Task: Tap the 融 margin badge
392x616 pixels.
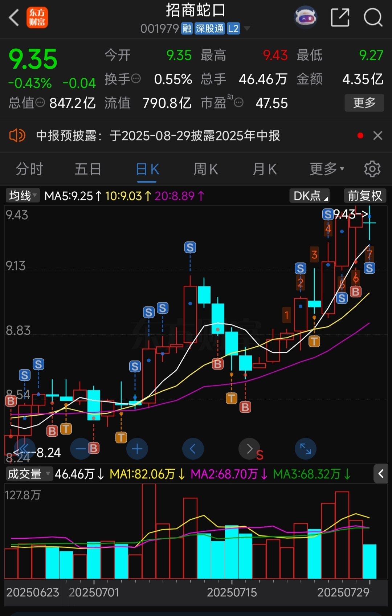Action: click(x=187, y=28)
